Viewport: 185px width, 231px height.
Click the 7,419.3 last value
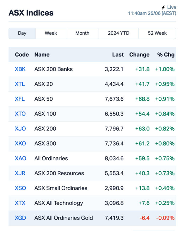pos(114,218)
